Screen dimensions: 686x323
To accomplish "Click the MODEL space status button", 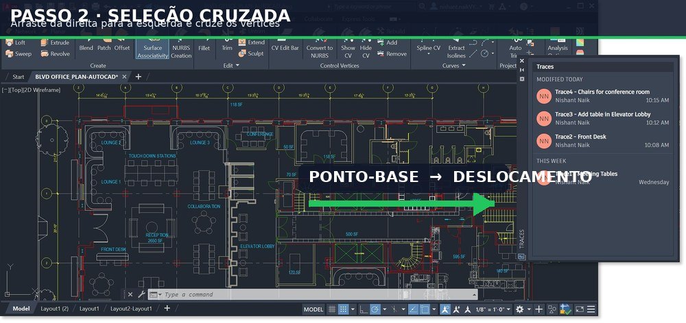I will (x=314, y=309).
